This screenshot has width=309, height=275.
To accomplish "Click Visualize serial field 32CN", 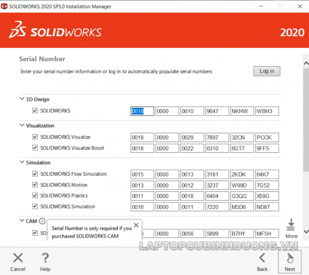I will [242, 137].
